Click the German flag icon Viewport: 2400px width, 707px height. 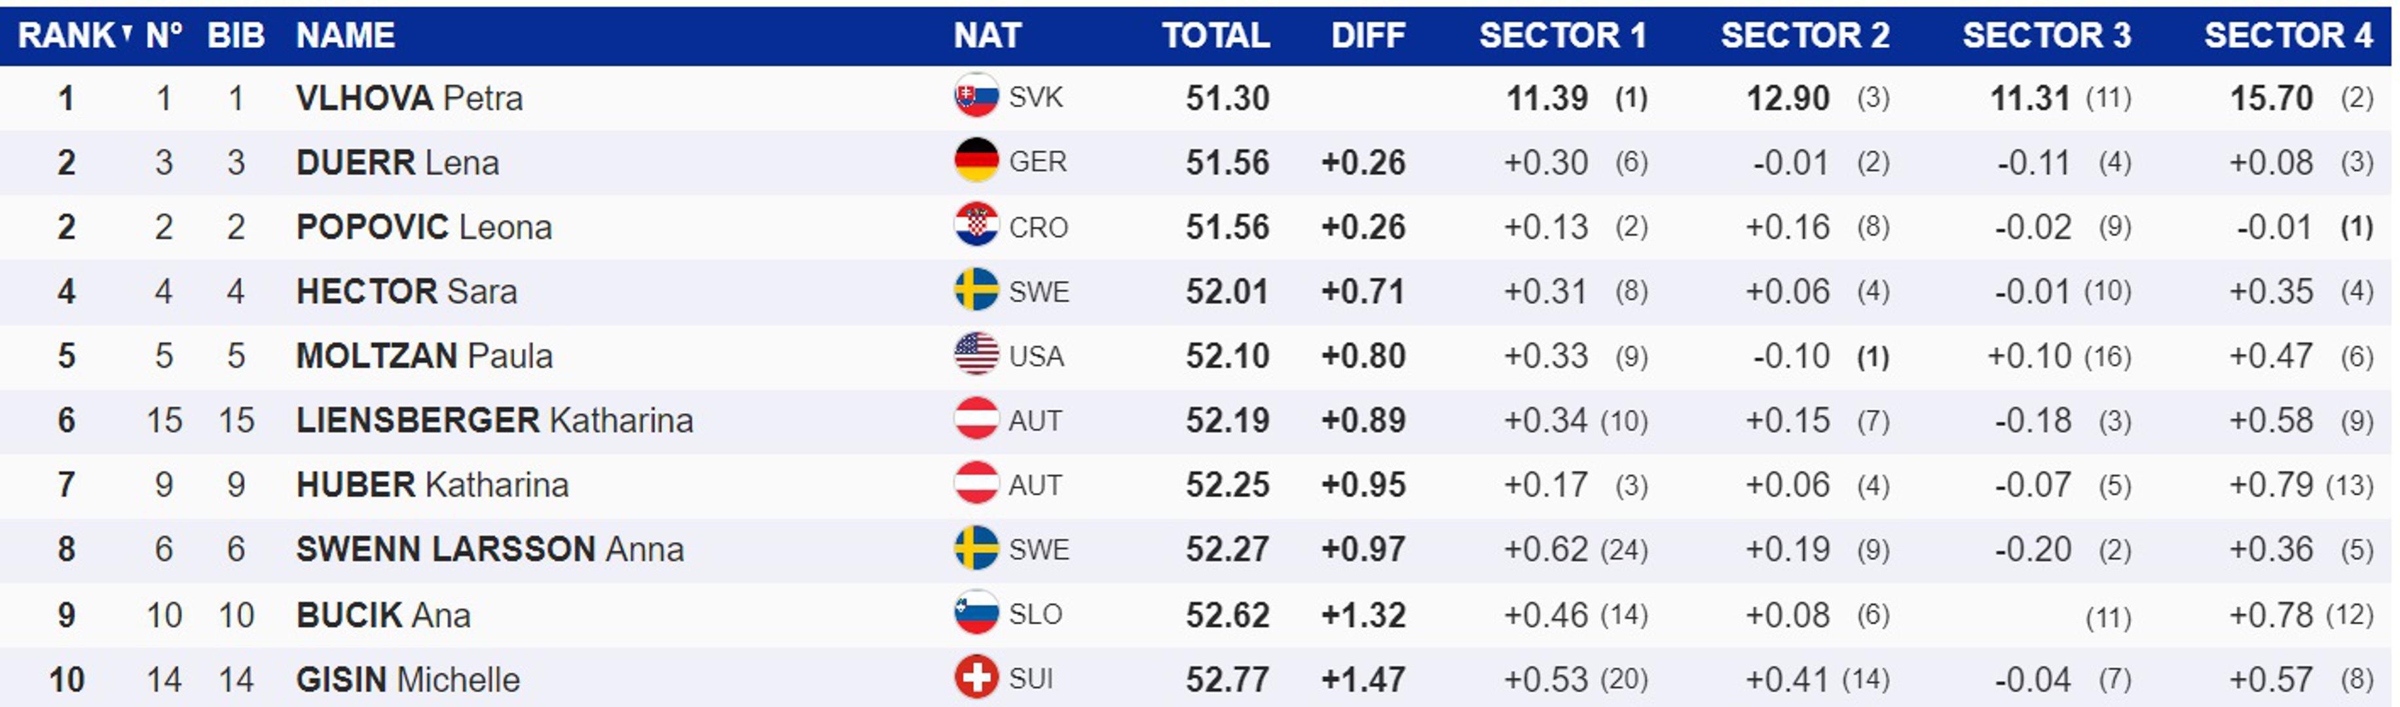click(x=976, y=161)
